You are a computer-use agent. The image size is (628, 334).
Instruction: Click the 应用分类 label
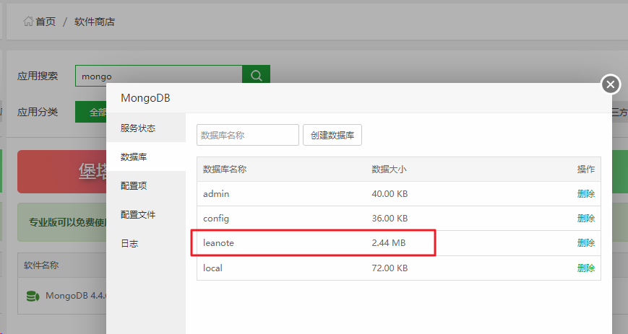tap(38, 112)
